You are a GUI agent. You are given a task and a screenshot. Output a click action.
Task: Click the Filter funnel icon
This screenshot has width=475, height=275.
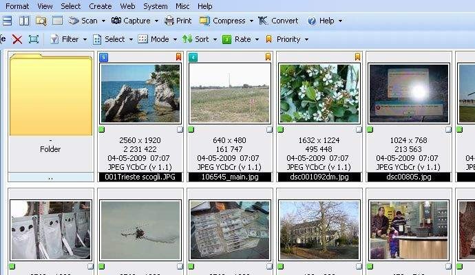pyautogui.click(x=54, y=39)
